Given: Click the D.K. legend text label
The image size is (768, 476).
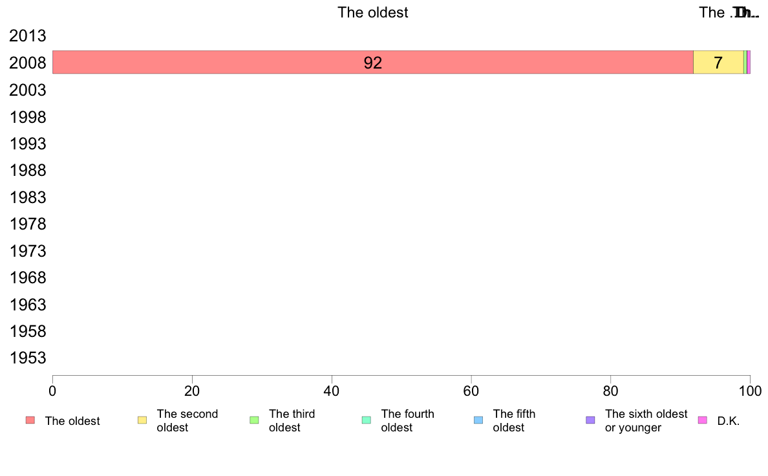Looking at the screenshot, I should tap(729, 421).
